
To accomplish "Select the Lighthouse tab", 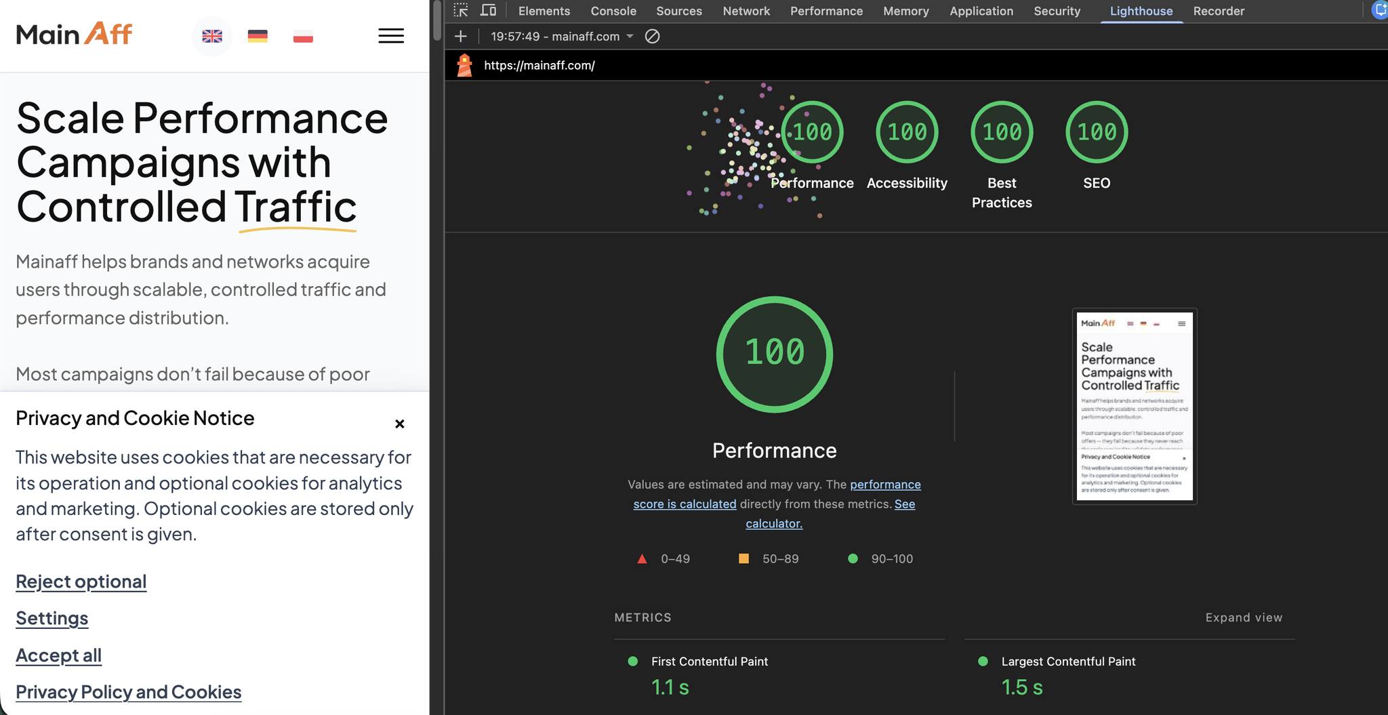I will tap(1141, 11).
